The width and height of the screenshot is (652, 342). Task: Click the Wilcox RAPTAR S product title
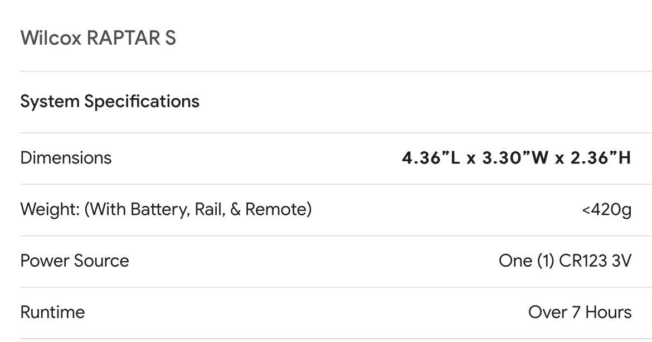coord(98,38)
